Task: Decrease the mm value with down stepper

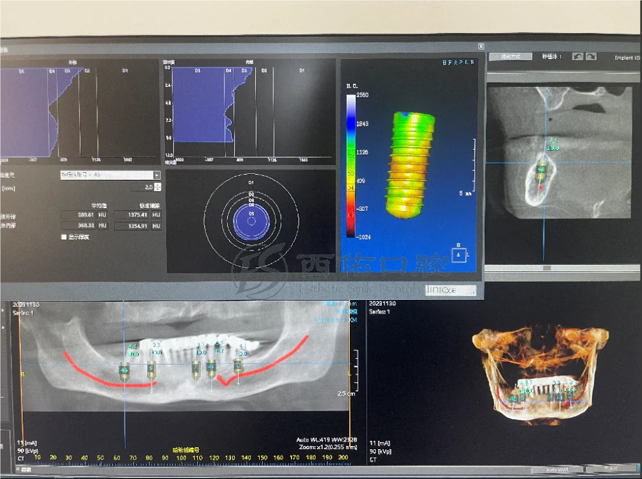Action: coord(157,190)
